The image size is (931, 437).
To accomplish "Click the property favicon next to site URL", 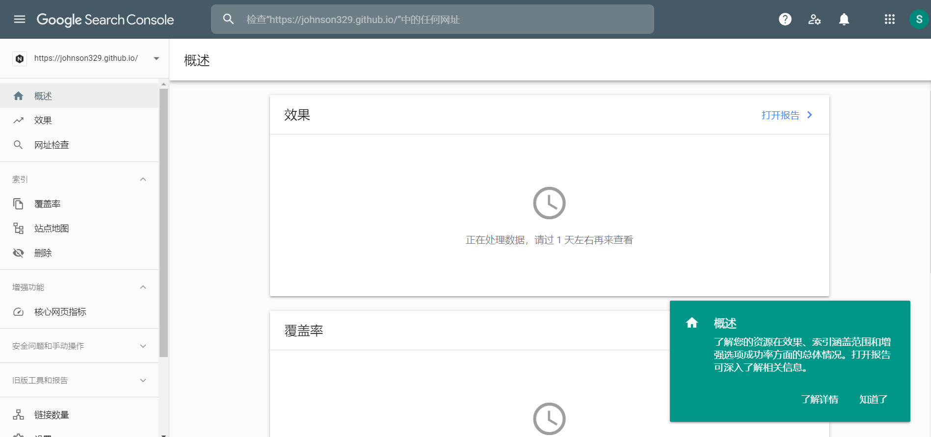I will tap(20, 58).
